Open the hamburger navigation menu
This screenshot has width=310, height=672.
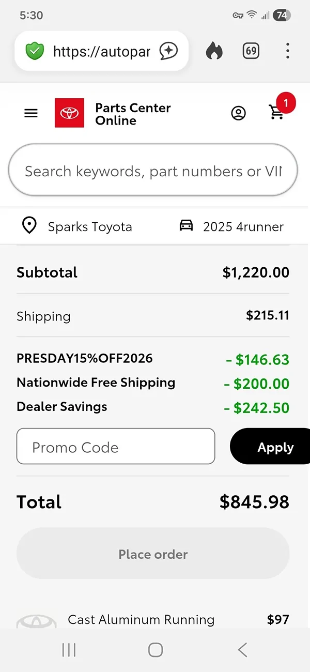tap(30, 113)
